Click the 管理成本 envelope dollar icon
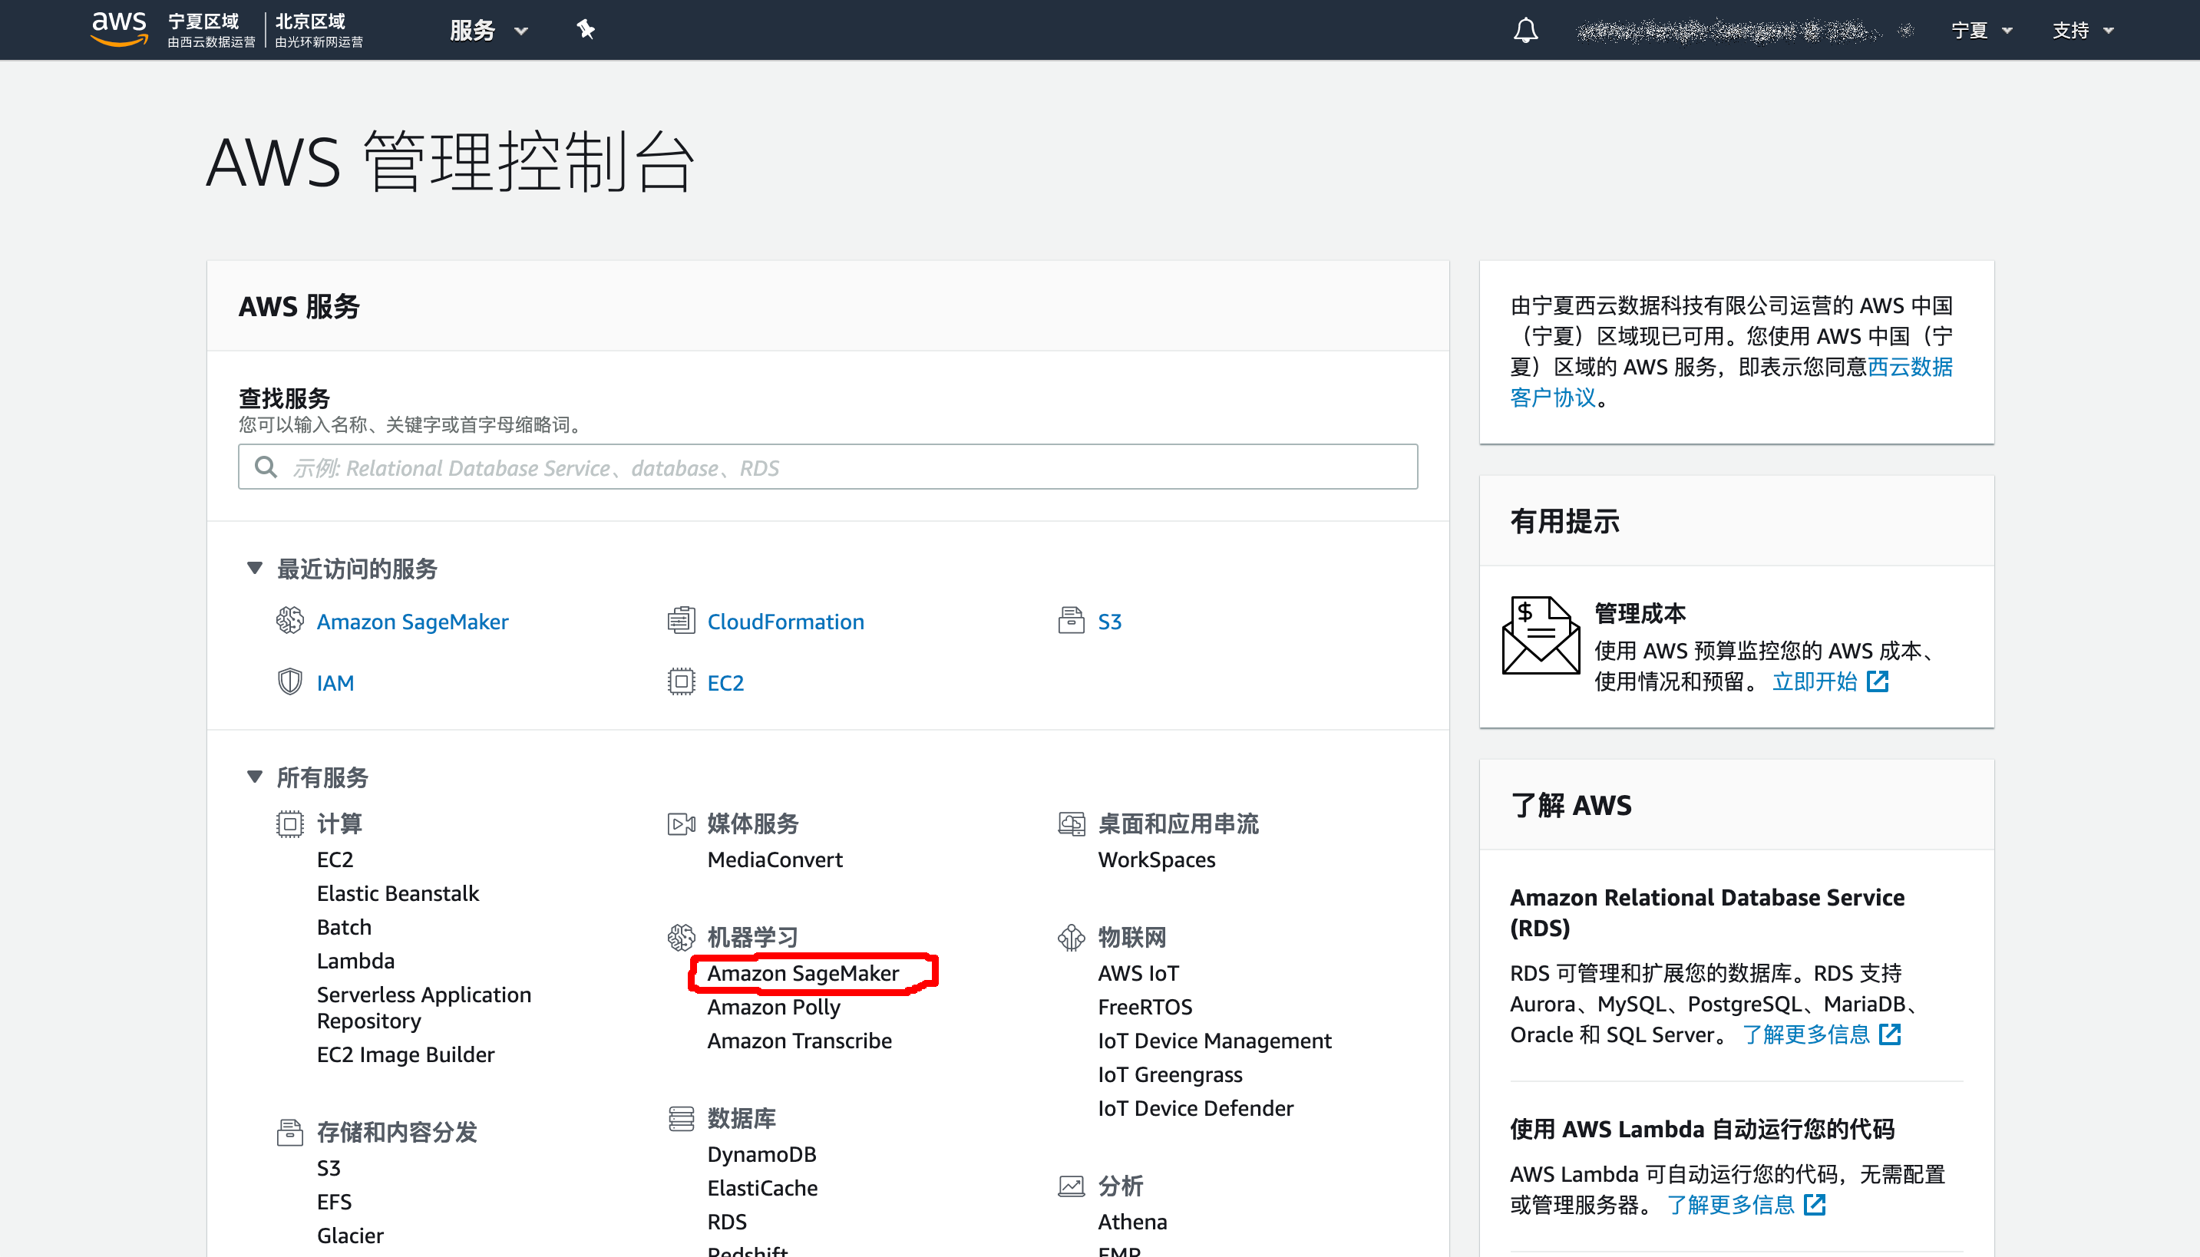The width and height of the screenshot is (2200, 1257). point(1541,635)
